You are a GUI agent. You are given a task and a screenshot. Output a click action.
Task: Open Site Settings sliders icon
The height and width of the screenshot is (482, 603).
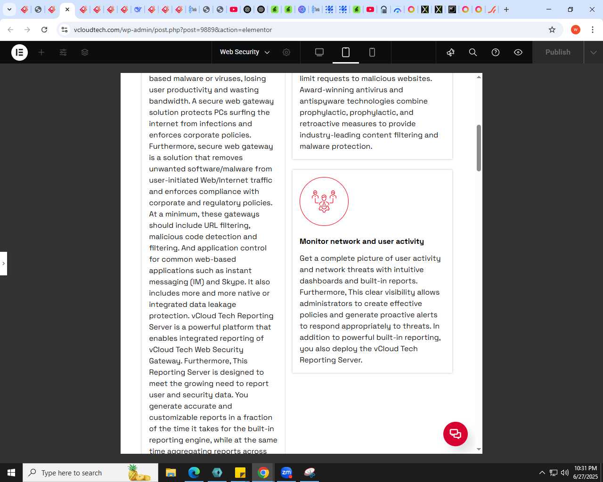click(x=63, y=52)
